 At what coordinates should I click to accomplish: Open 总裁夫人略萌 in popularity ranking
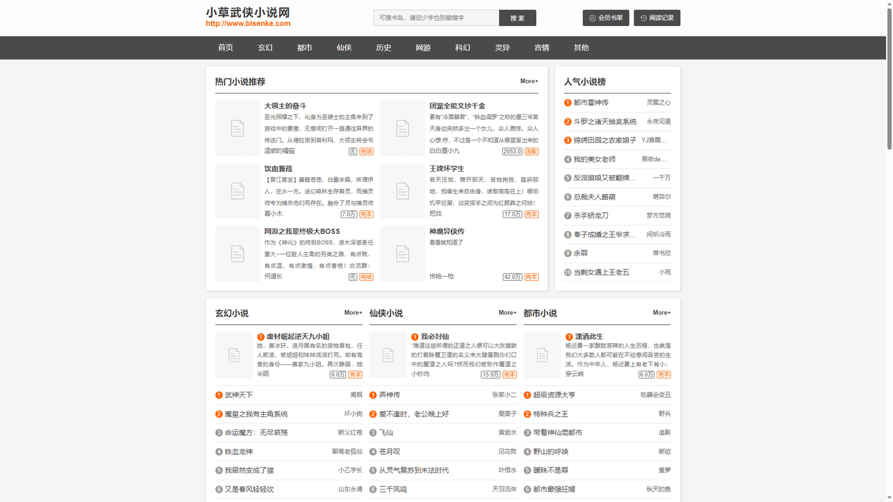(x=595, y=197)
